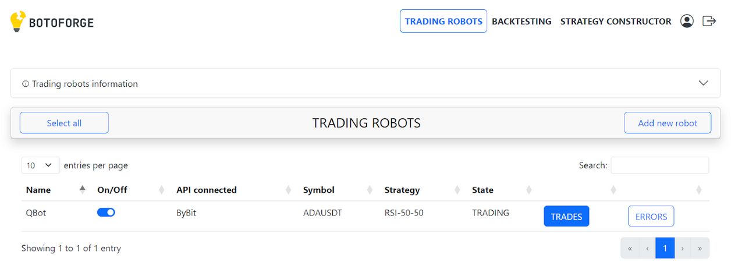The width and height of the screenshot is (731, 269).
Task: Sort by State column arrow
Action: [528, 190]
